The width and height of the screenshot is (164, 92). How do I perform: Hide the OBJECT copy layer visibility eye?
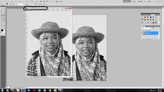pyautogui.click(x=142, y=33)
